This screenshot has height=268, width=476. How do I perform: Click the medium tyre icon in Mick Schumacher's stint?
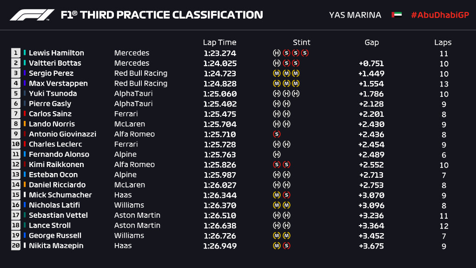[277, 195]
